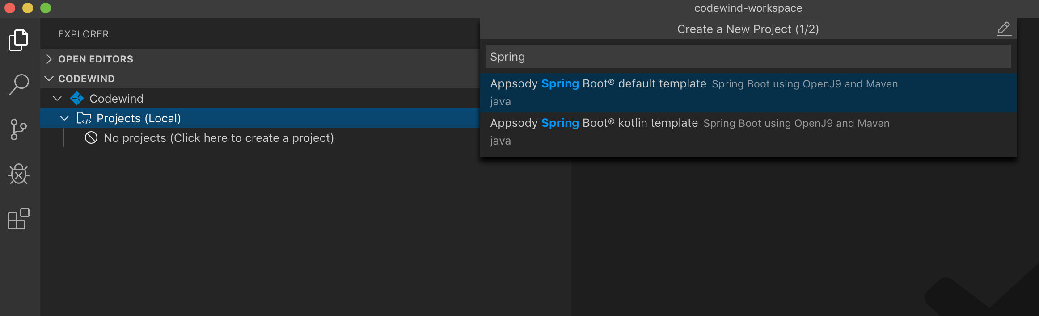The width and height of the screenshot is (1039, 316).
Task: Open the Source Control view icon
Action: [x=18, y=129]
